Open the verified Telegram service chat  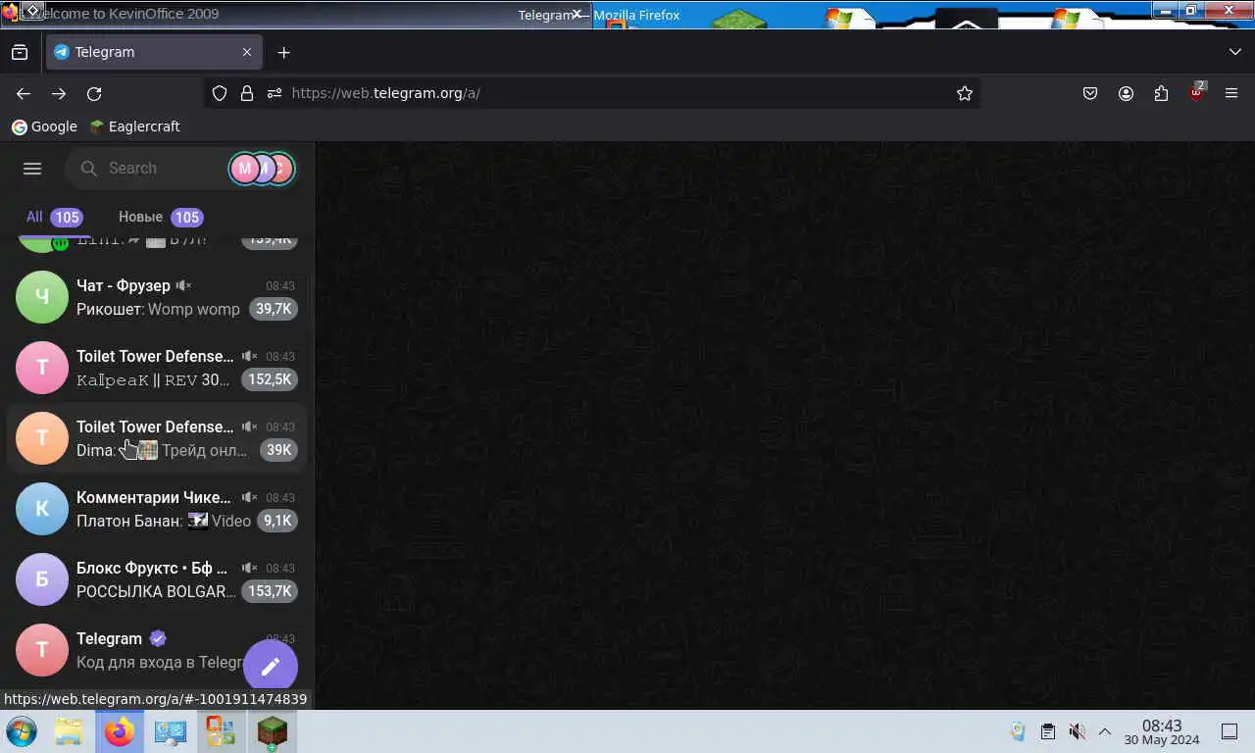[x=157, y=650]
